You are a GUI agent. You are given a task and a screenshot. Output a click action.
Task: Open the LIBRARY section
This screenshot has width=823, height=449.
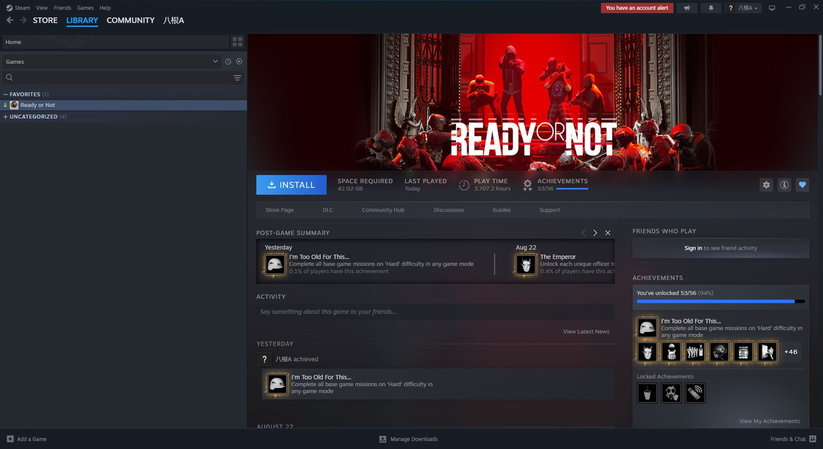click(82, 21)
